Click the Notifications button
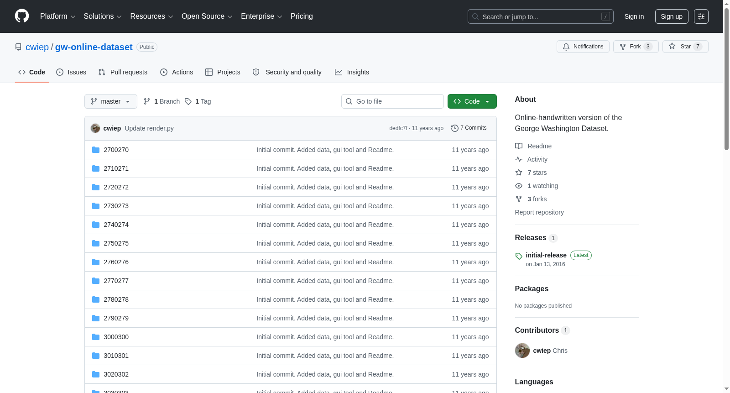This screenshot has width=730, height=393. 583,47
